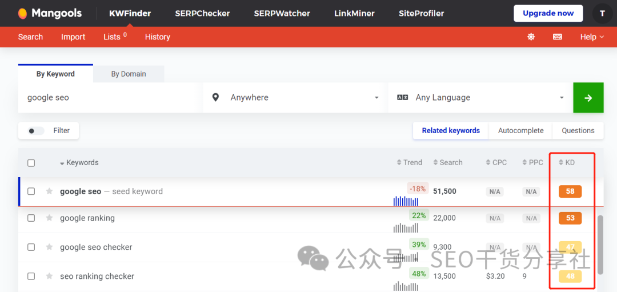The height and width of the screenshot is (292, 617).
Task: Click the keyword input with google seo
Action: [x=107, y=98]
